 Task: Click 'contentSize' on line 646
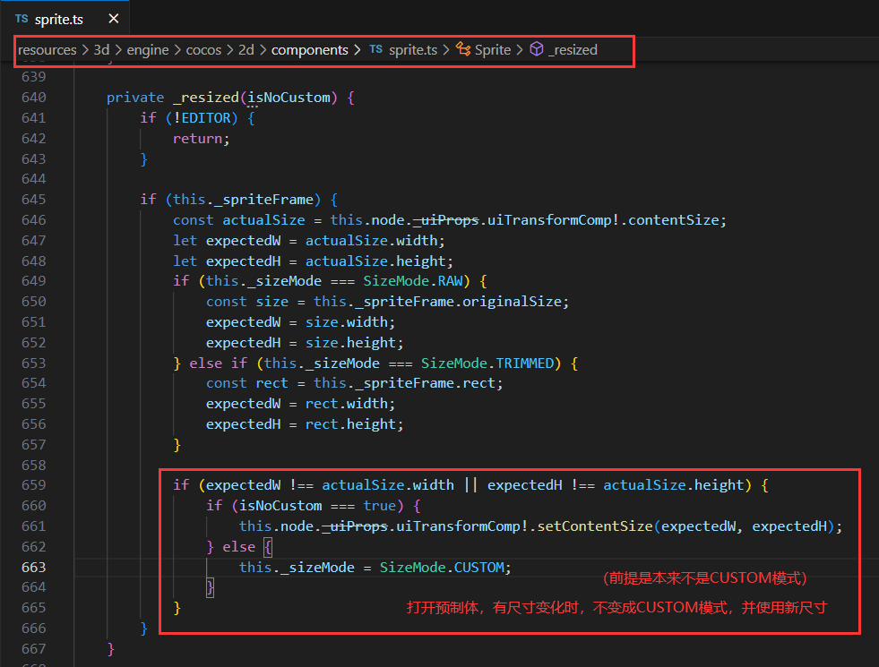[x=673, y=220]
